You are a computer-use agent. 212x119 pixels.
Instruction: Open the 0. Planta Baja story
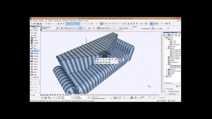[175, 45]
